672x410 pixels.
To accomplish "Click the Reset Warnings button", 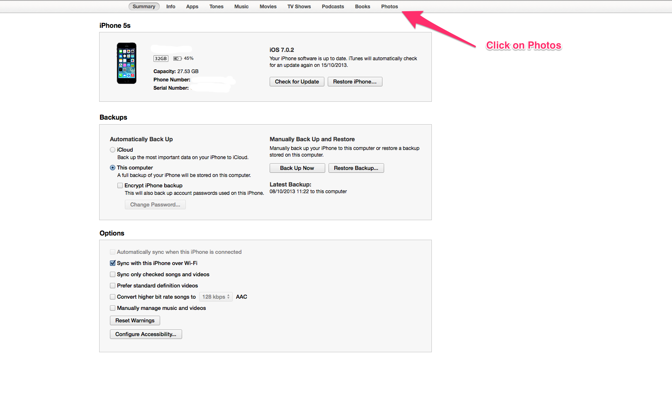I will point(135,321).
